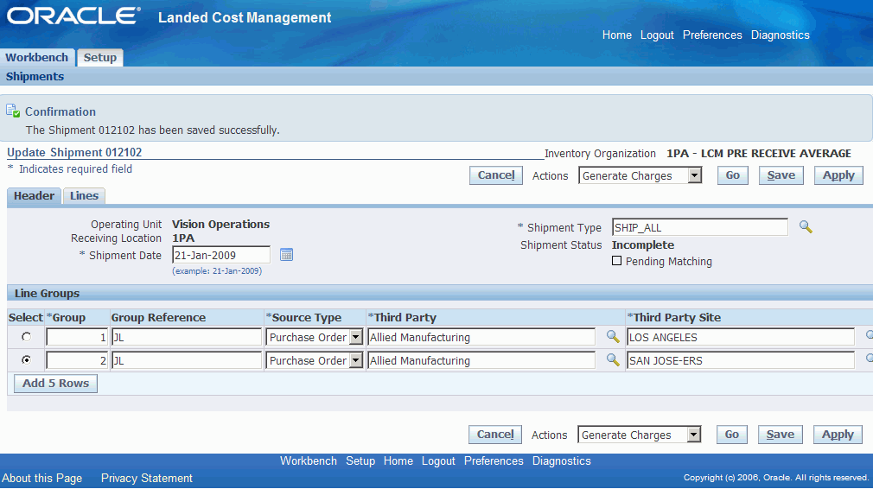
Task: Tick the Pending Matching checkbox
Action: (616, 260)
